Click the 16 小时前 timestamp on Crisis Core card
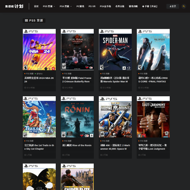Image resolution: width=190 pixels, height=190 pixels. click(143, 88)
